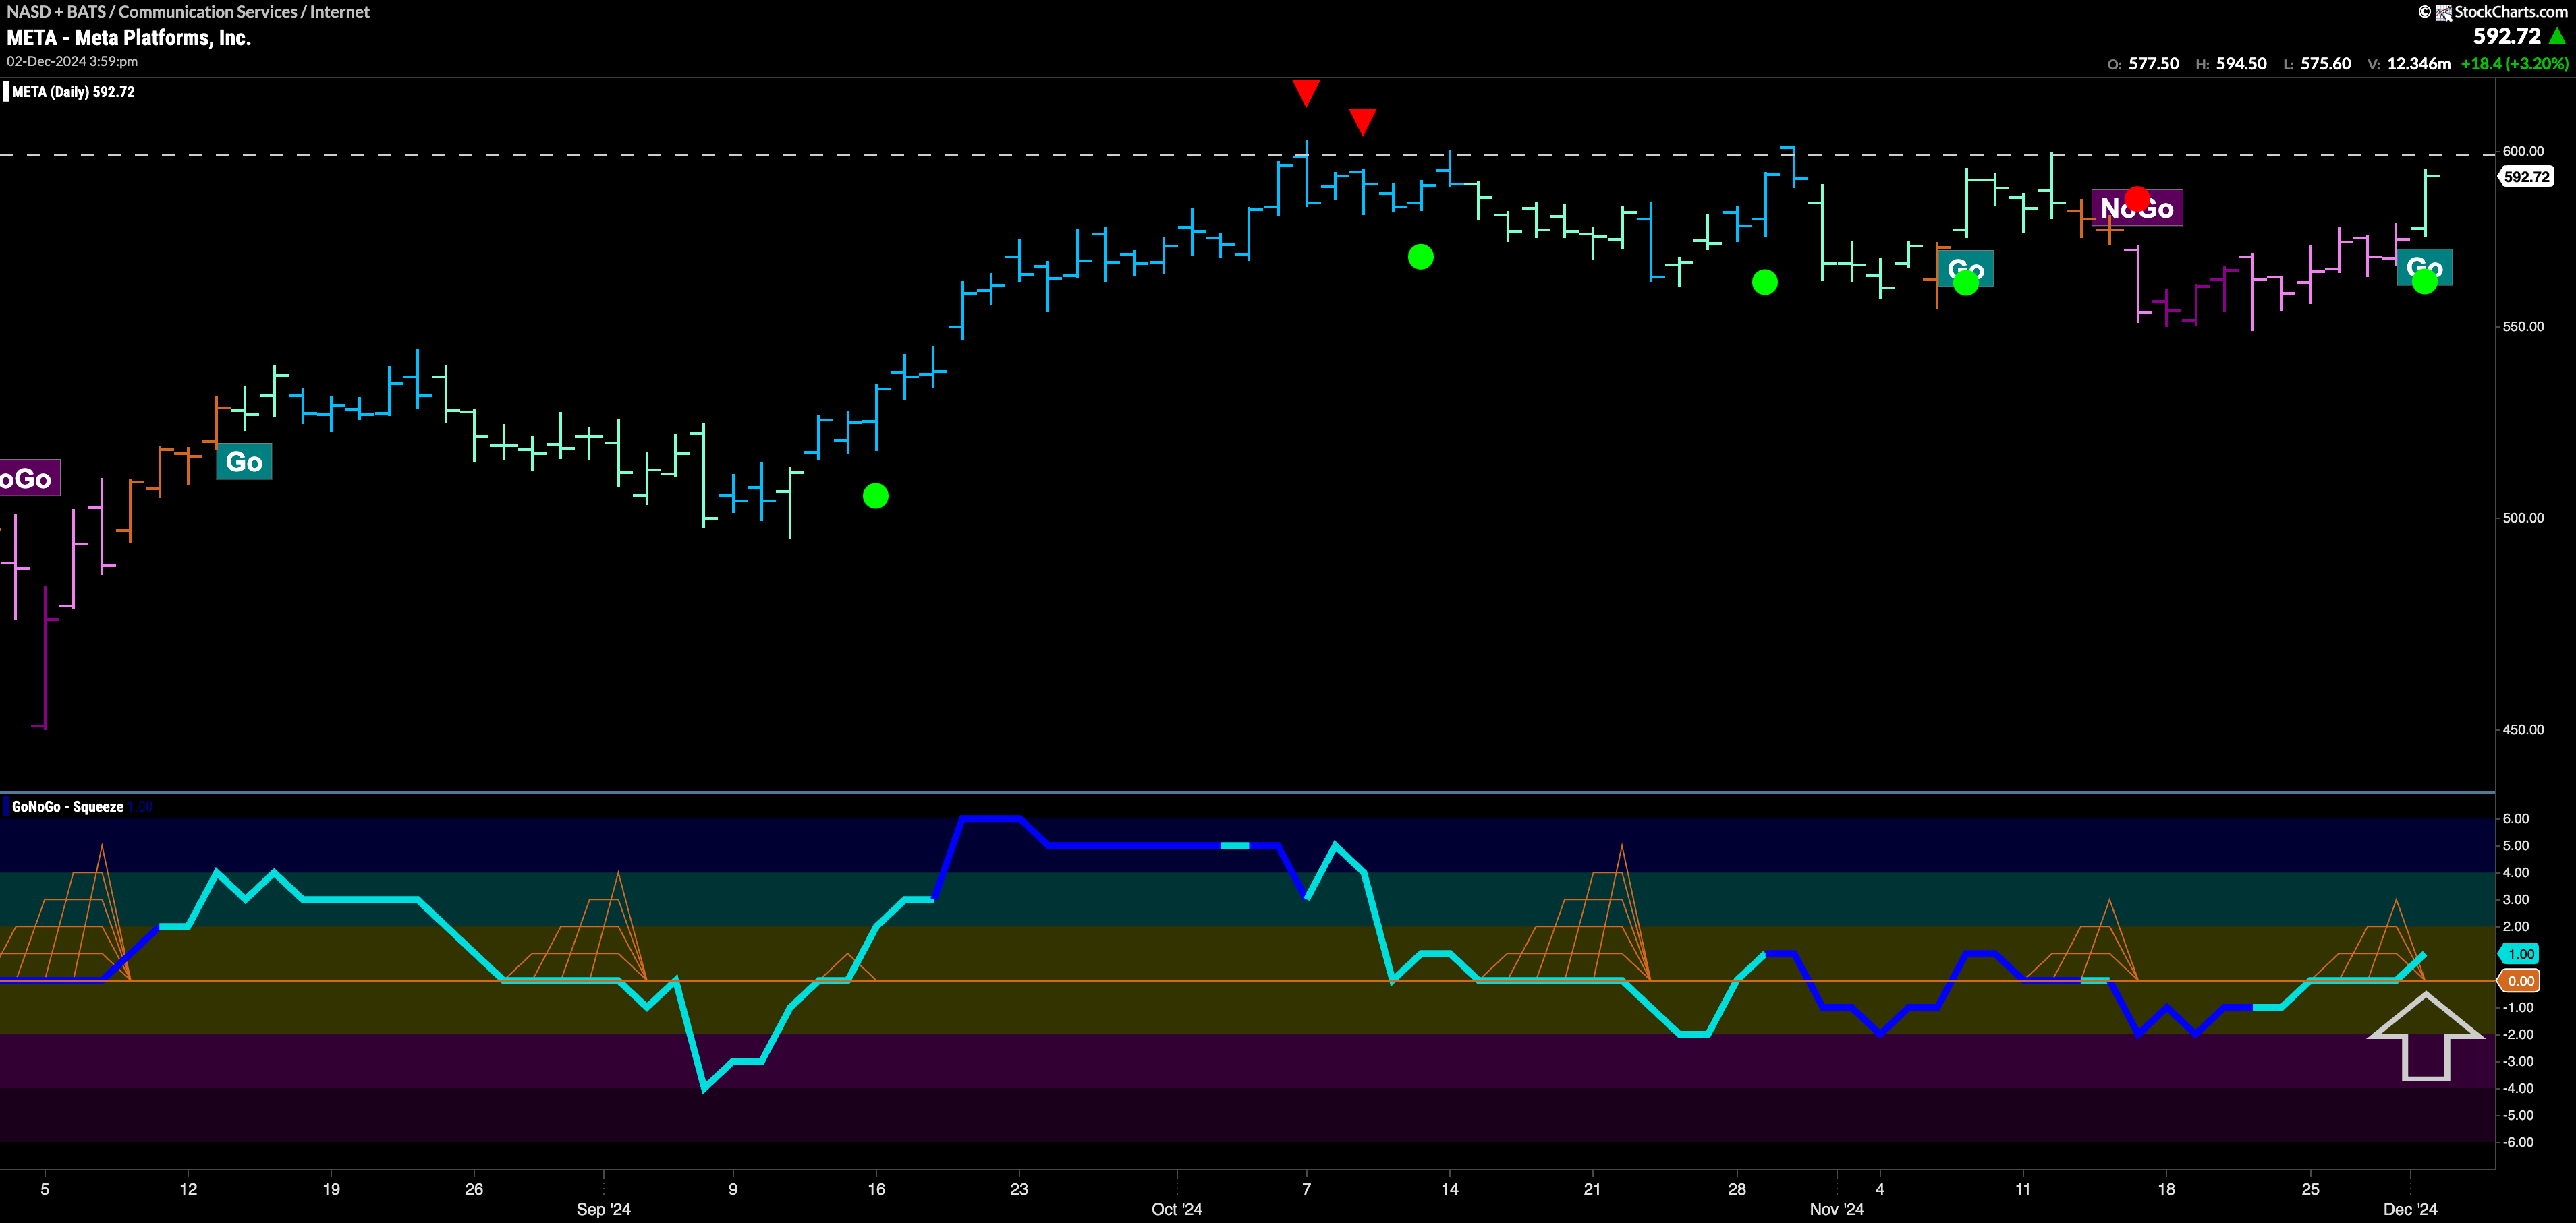The height and width of the screenshot is (1223, 2576).
Task: Click the 600.00 price axis label
Action: click(x=2523, y=151)
